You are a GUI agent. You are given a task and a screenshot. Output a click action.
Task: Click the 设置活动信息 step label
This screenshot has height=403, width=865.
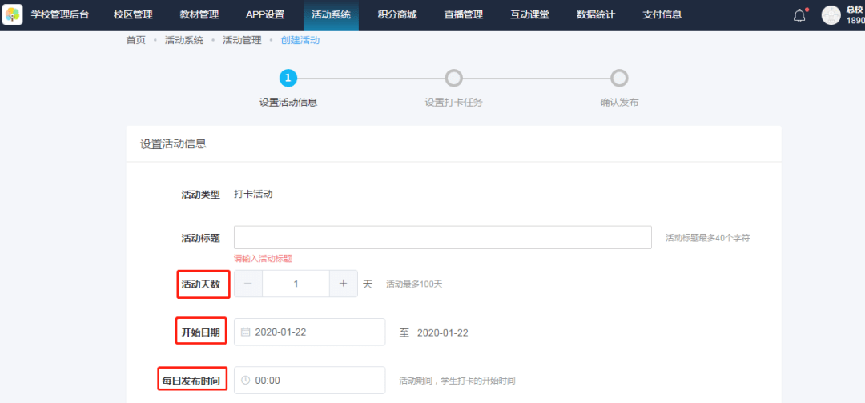coord(288,103)
